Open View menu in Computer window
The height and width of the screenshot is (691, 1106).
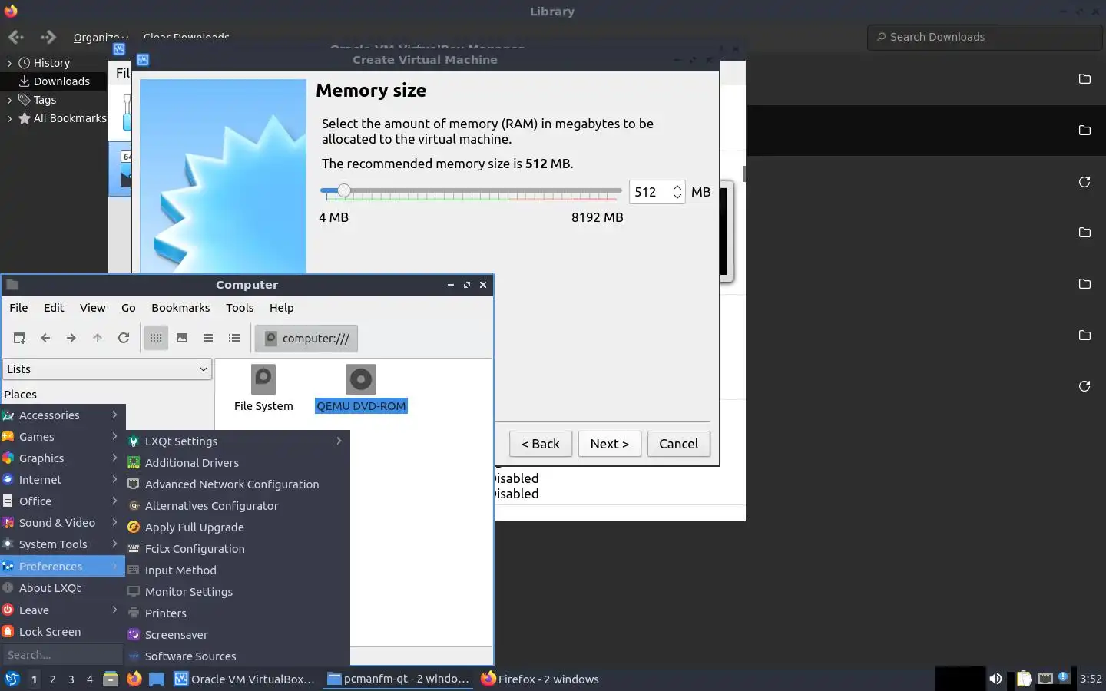click(92, 308)
